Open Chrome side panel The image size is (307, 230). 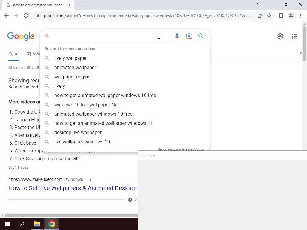[x=281, y=16]
